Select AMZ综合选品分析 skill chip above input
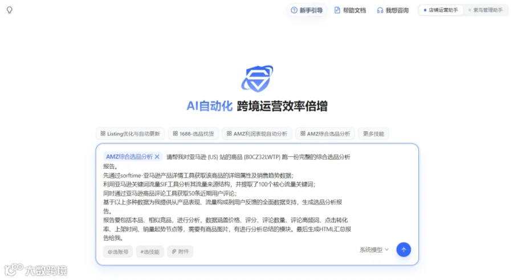This screenshot has height=280, width=513. pos(325,133)
